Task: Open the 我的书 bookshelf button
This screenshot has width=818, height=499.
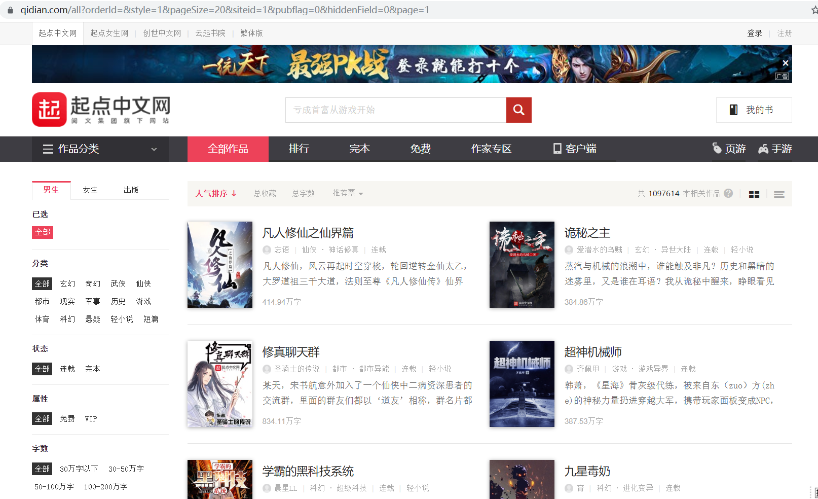Action: (754, 110)
